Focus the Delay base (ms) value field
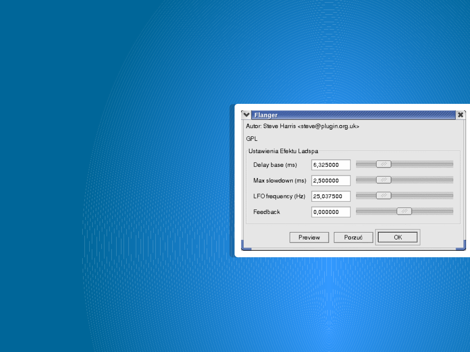This screenshot has height=352, width=470. (331, 165)
